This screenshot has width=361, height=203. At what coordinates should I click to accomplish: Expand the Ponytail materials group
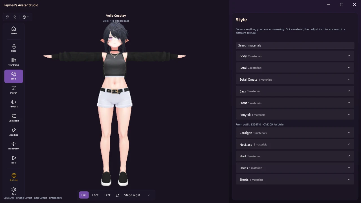(x=295, y=115)
